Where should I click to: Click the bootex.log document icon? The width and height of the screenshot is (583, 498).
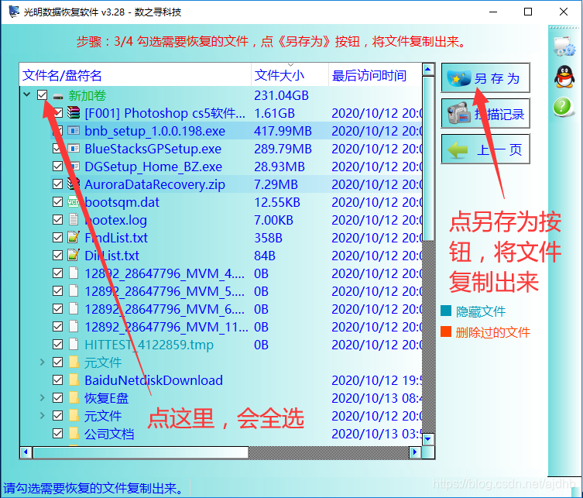point(74,220)
